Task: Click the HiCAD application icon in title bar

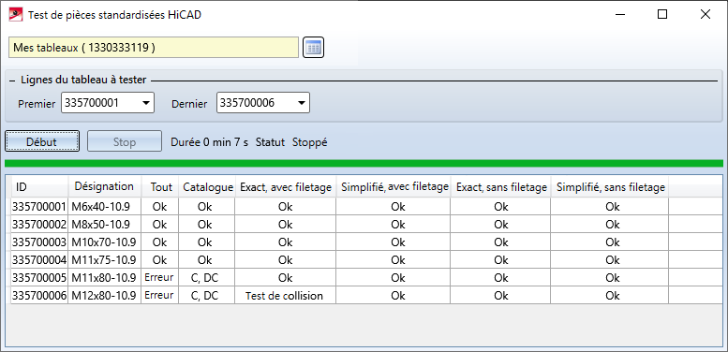Action: pos(16,14)
